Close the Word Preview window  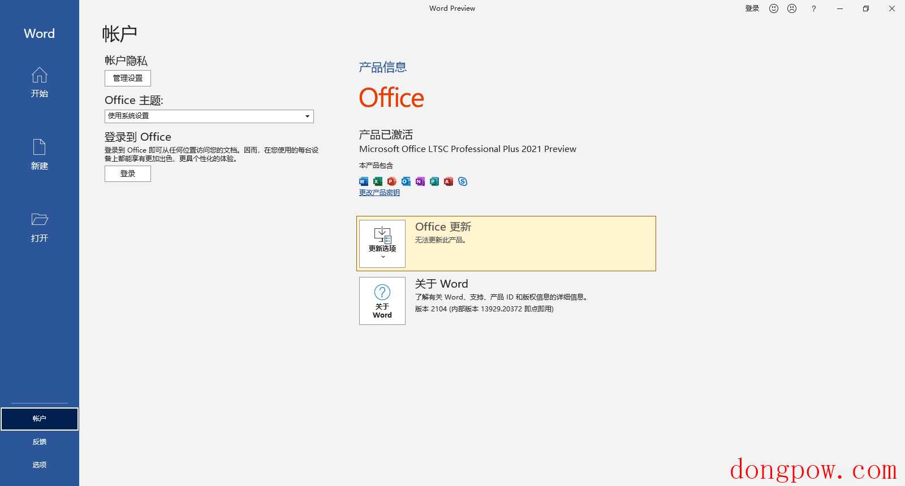coord(892,8)
